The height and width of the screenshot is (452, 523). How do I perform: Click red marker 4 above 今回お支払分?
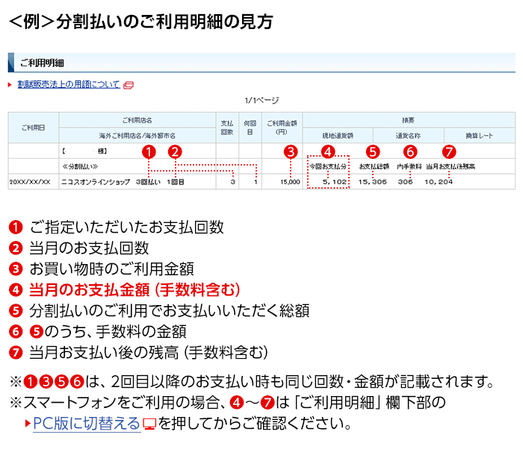[327, 151]
